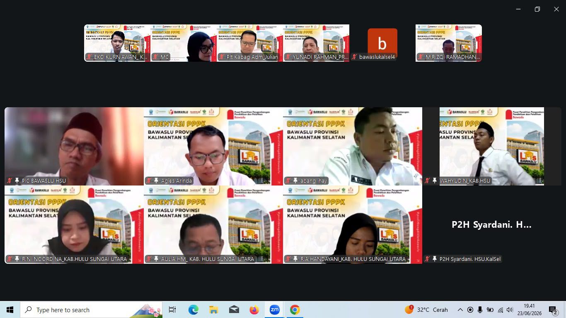566x318 pixels.
Task: Expand the hidden system tray icons chevron
Action: tap(460, 310)
